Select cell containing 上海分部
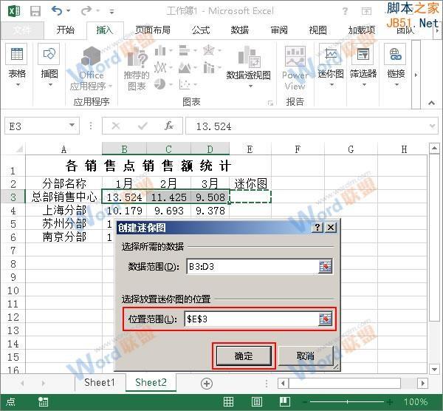443x411 pixels. pyautogui.click(x=63, y=210)
